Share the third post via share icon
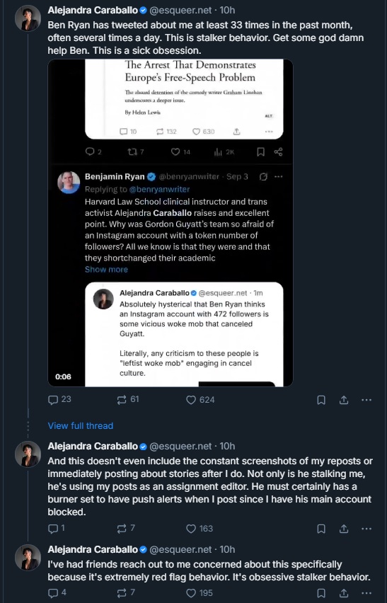Screen dimensions: 387x603 [x=344, y=593]
